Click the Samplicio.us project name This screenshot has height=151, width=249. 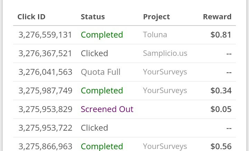tap(165, 53)
